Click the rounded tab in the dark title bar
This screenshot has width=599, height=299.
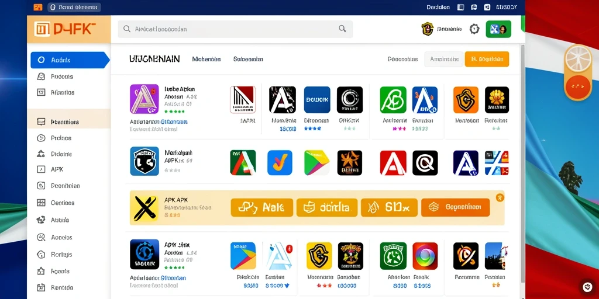pyautogui.click(x=74, y=7)
